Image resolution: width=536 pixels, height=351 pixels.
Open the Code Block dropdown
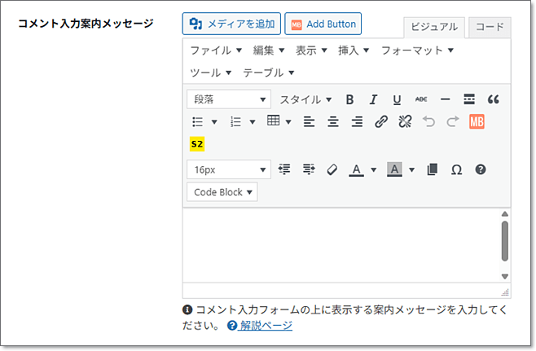(x=222, y=192)
